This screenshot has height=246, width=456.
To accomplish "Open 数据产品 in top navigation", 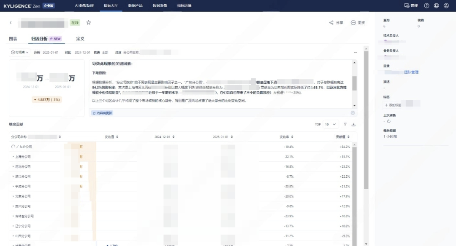I will [135, 5].
